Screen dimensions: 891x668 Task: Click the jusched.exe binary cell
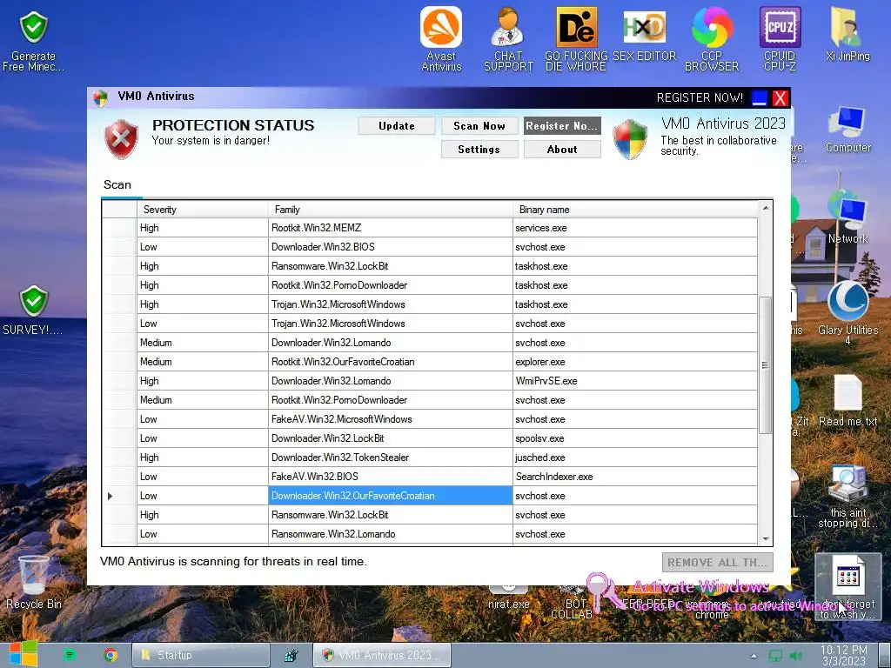pos(634,458)
